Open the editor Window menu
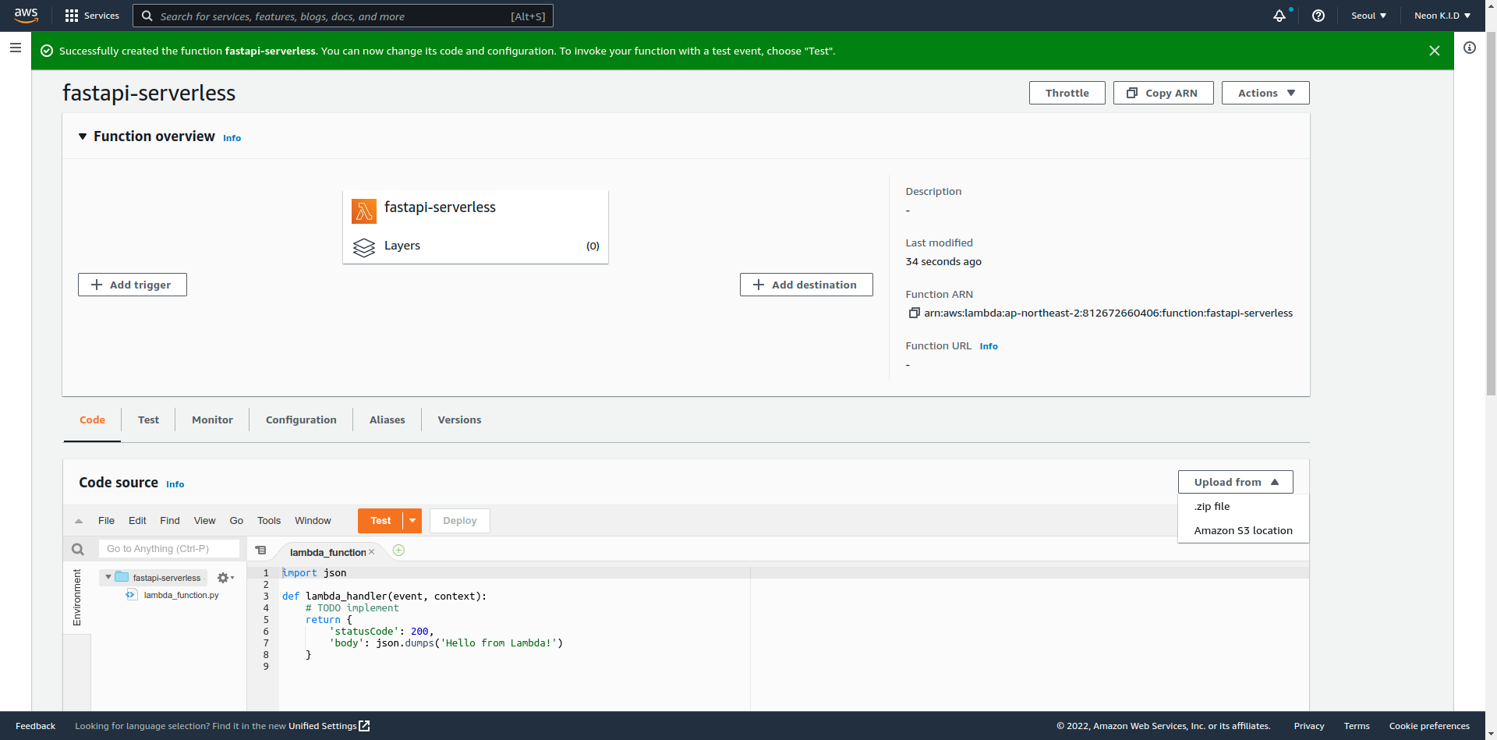 tap(313, 521)
